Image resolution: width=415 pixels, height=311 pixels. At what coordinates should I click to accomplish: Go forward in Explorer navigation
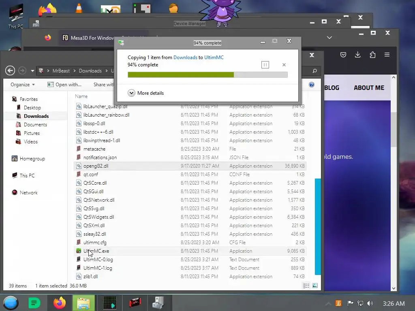(22, 70)
